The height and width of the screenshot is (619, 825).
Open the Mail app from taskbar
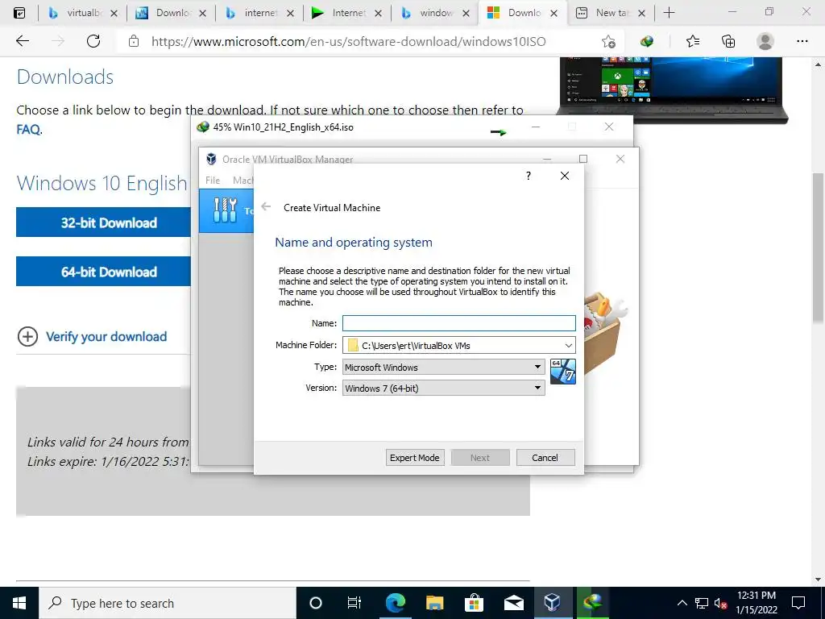tap(513, 603)
